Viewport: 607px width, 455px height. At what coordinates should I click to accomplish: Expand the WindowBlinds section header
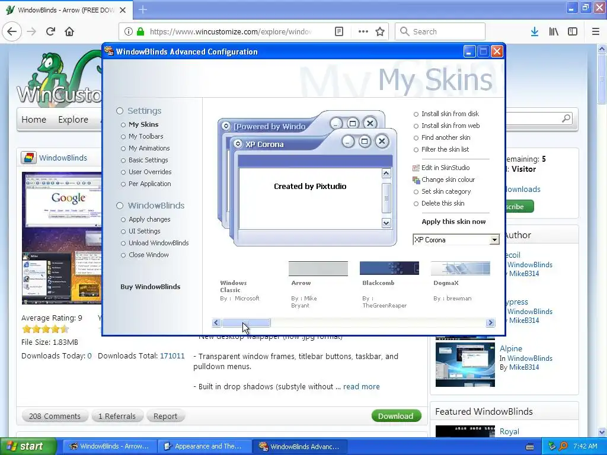(x=156, y=206)
